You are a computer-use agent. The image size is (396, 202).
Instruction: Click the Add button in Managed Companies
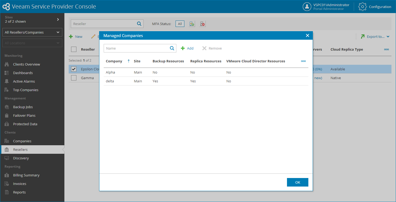pyautogui.click(x=187, y=48)
